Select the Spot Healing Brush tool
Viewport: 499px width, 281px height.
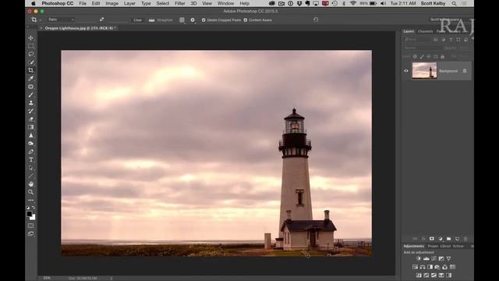31,87
